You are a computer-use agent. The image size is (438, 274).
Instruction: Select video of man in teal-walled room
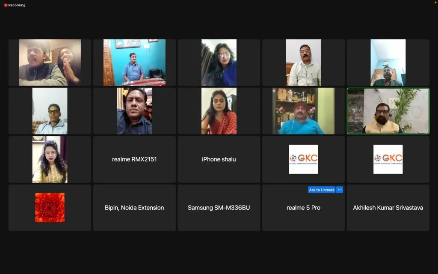point(134,63)
